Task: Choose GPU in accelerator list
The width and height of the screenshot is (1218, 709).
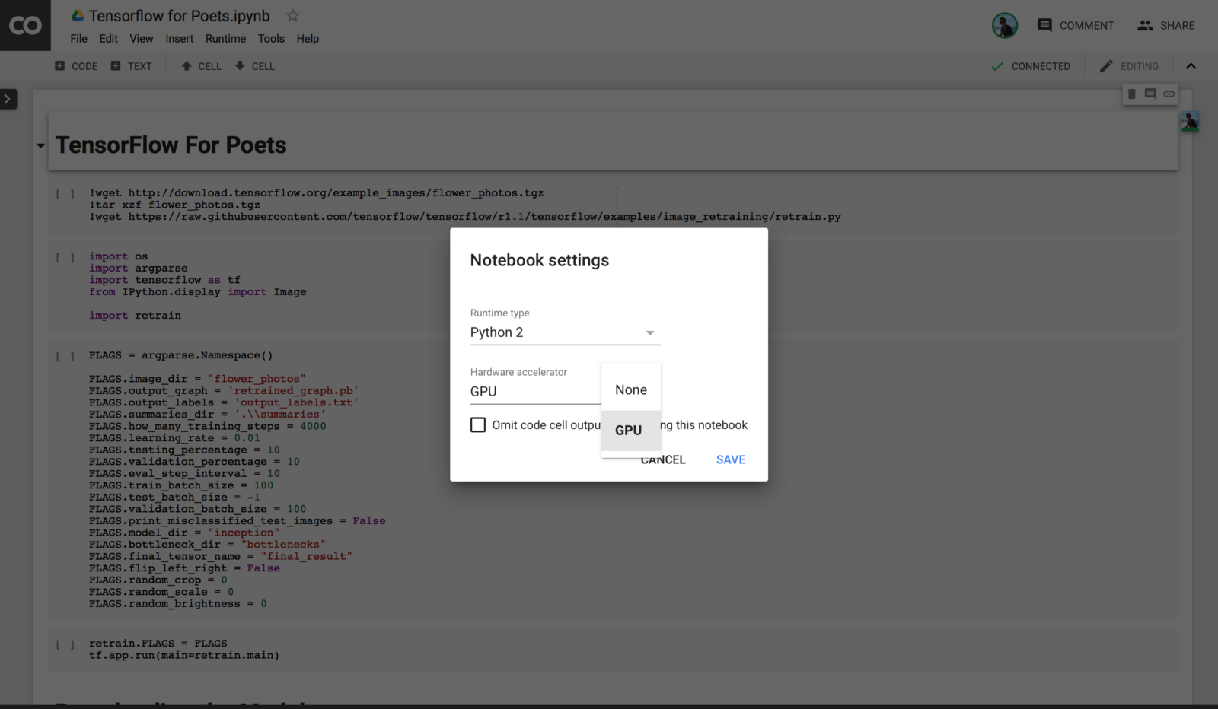Action: [x=629, y=430]
